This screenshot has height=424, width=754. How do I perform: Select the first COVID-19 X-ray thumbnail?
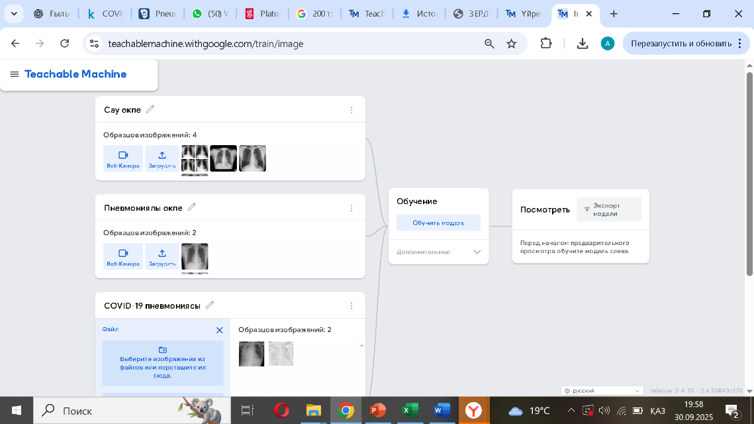click(252, 354)
